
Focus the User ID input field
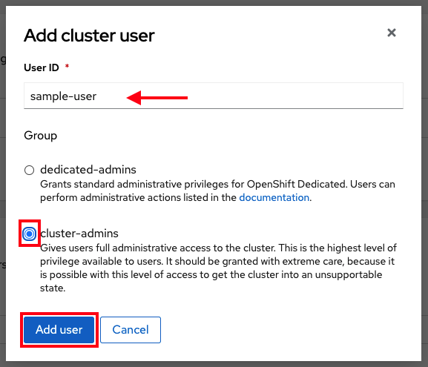pos(214,96)
